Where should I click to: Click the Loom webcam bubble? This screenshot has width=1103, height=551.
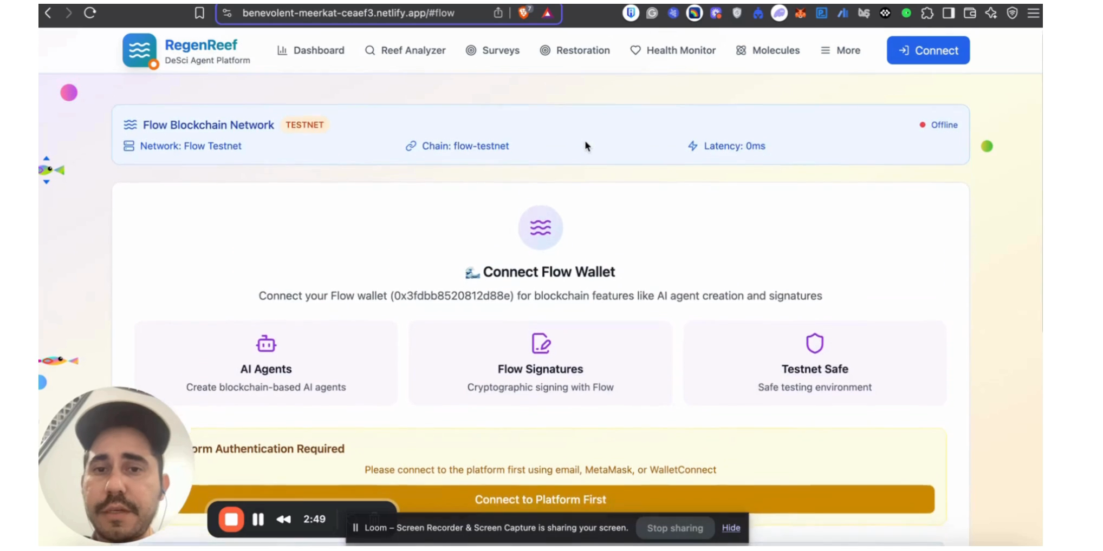115,465
